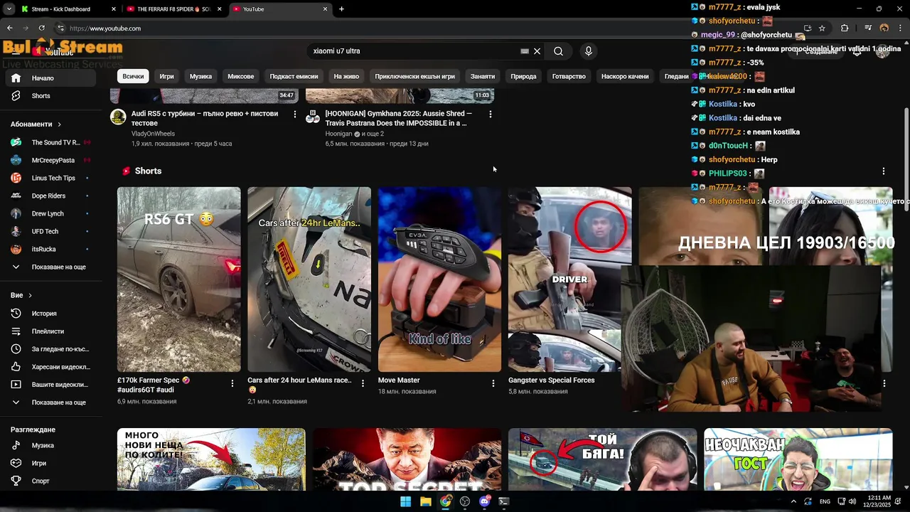The width and height of the screenshot is (910, 512).
Task: Start voice search with microphone
Action: [588, 51]
